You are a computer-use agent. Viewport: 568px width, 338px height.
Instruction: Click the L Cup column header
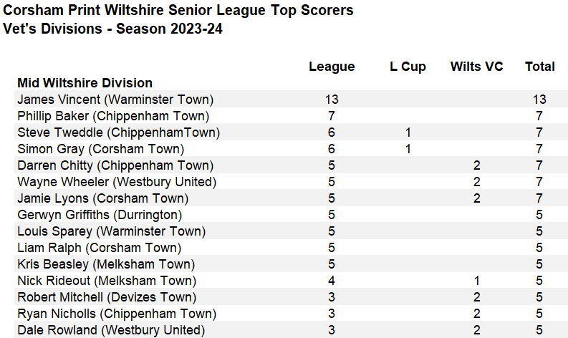point(408,67)
